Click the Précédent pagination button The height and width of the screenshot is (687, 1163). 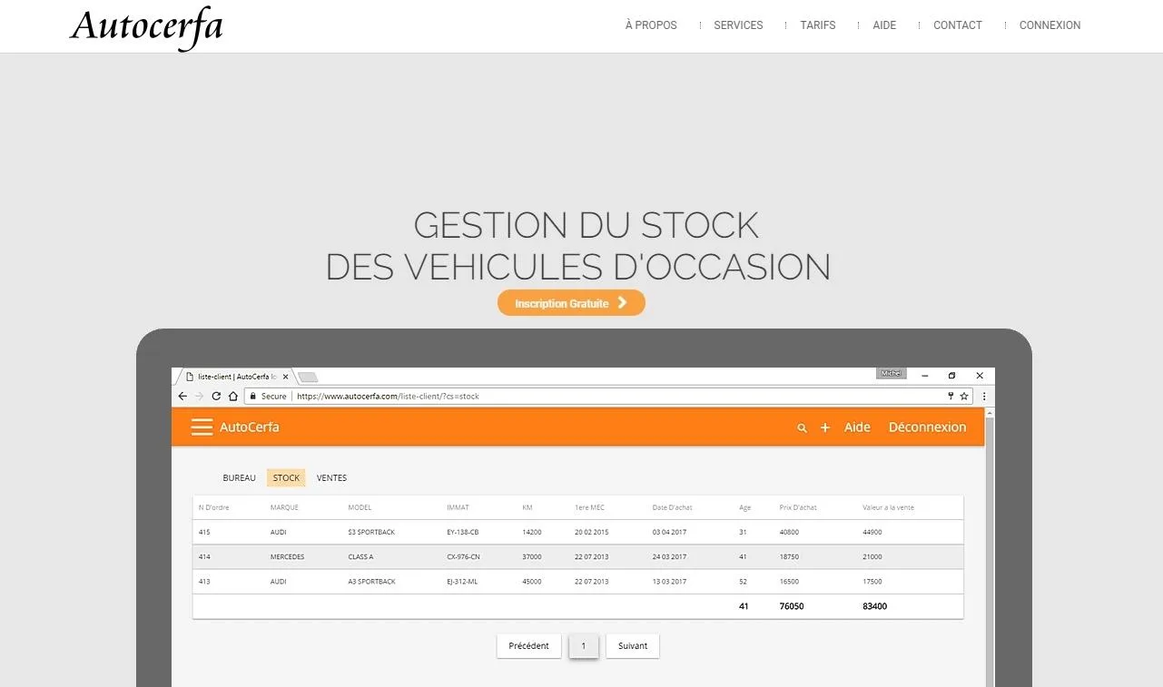[528, 646]
